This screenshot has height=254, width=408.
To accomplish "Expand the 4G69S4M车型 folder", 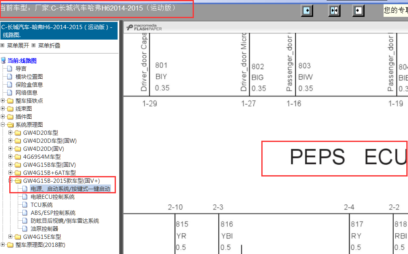I will 10,157.
